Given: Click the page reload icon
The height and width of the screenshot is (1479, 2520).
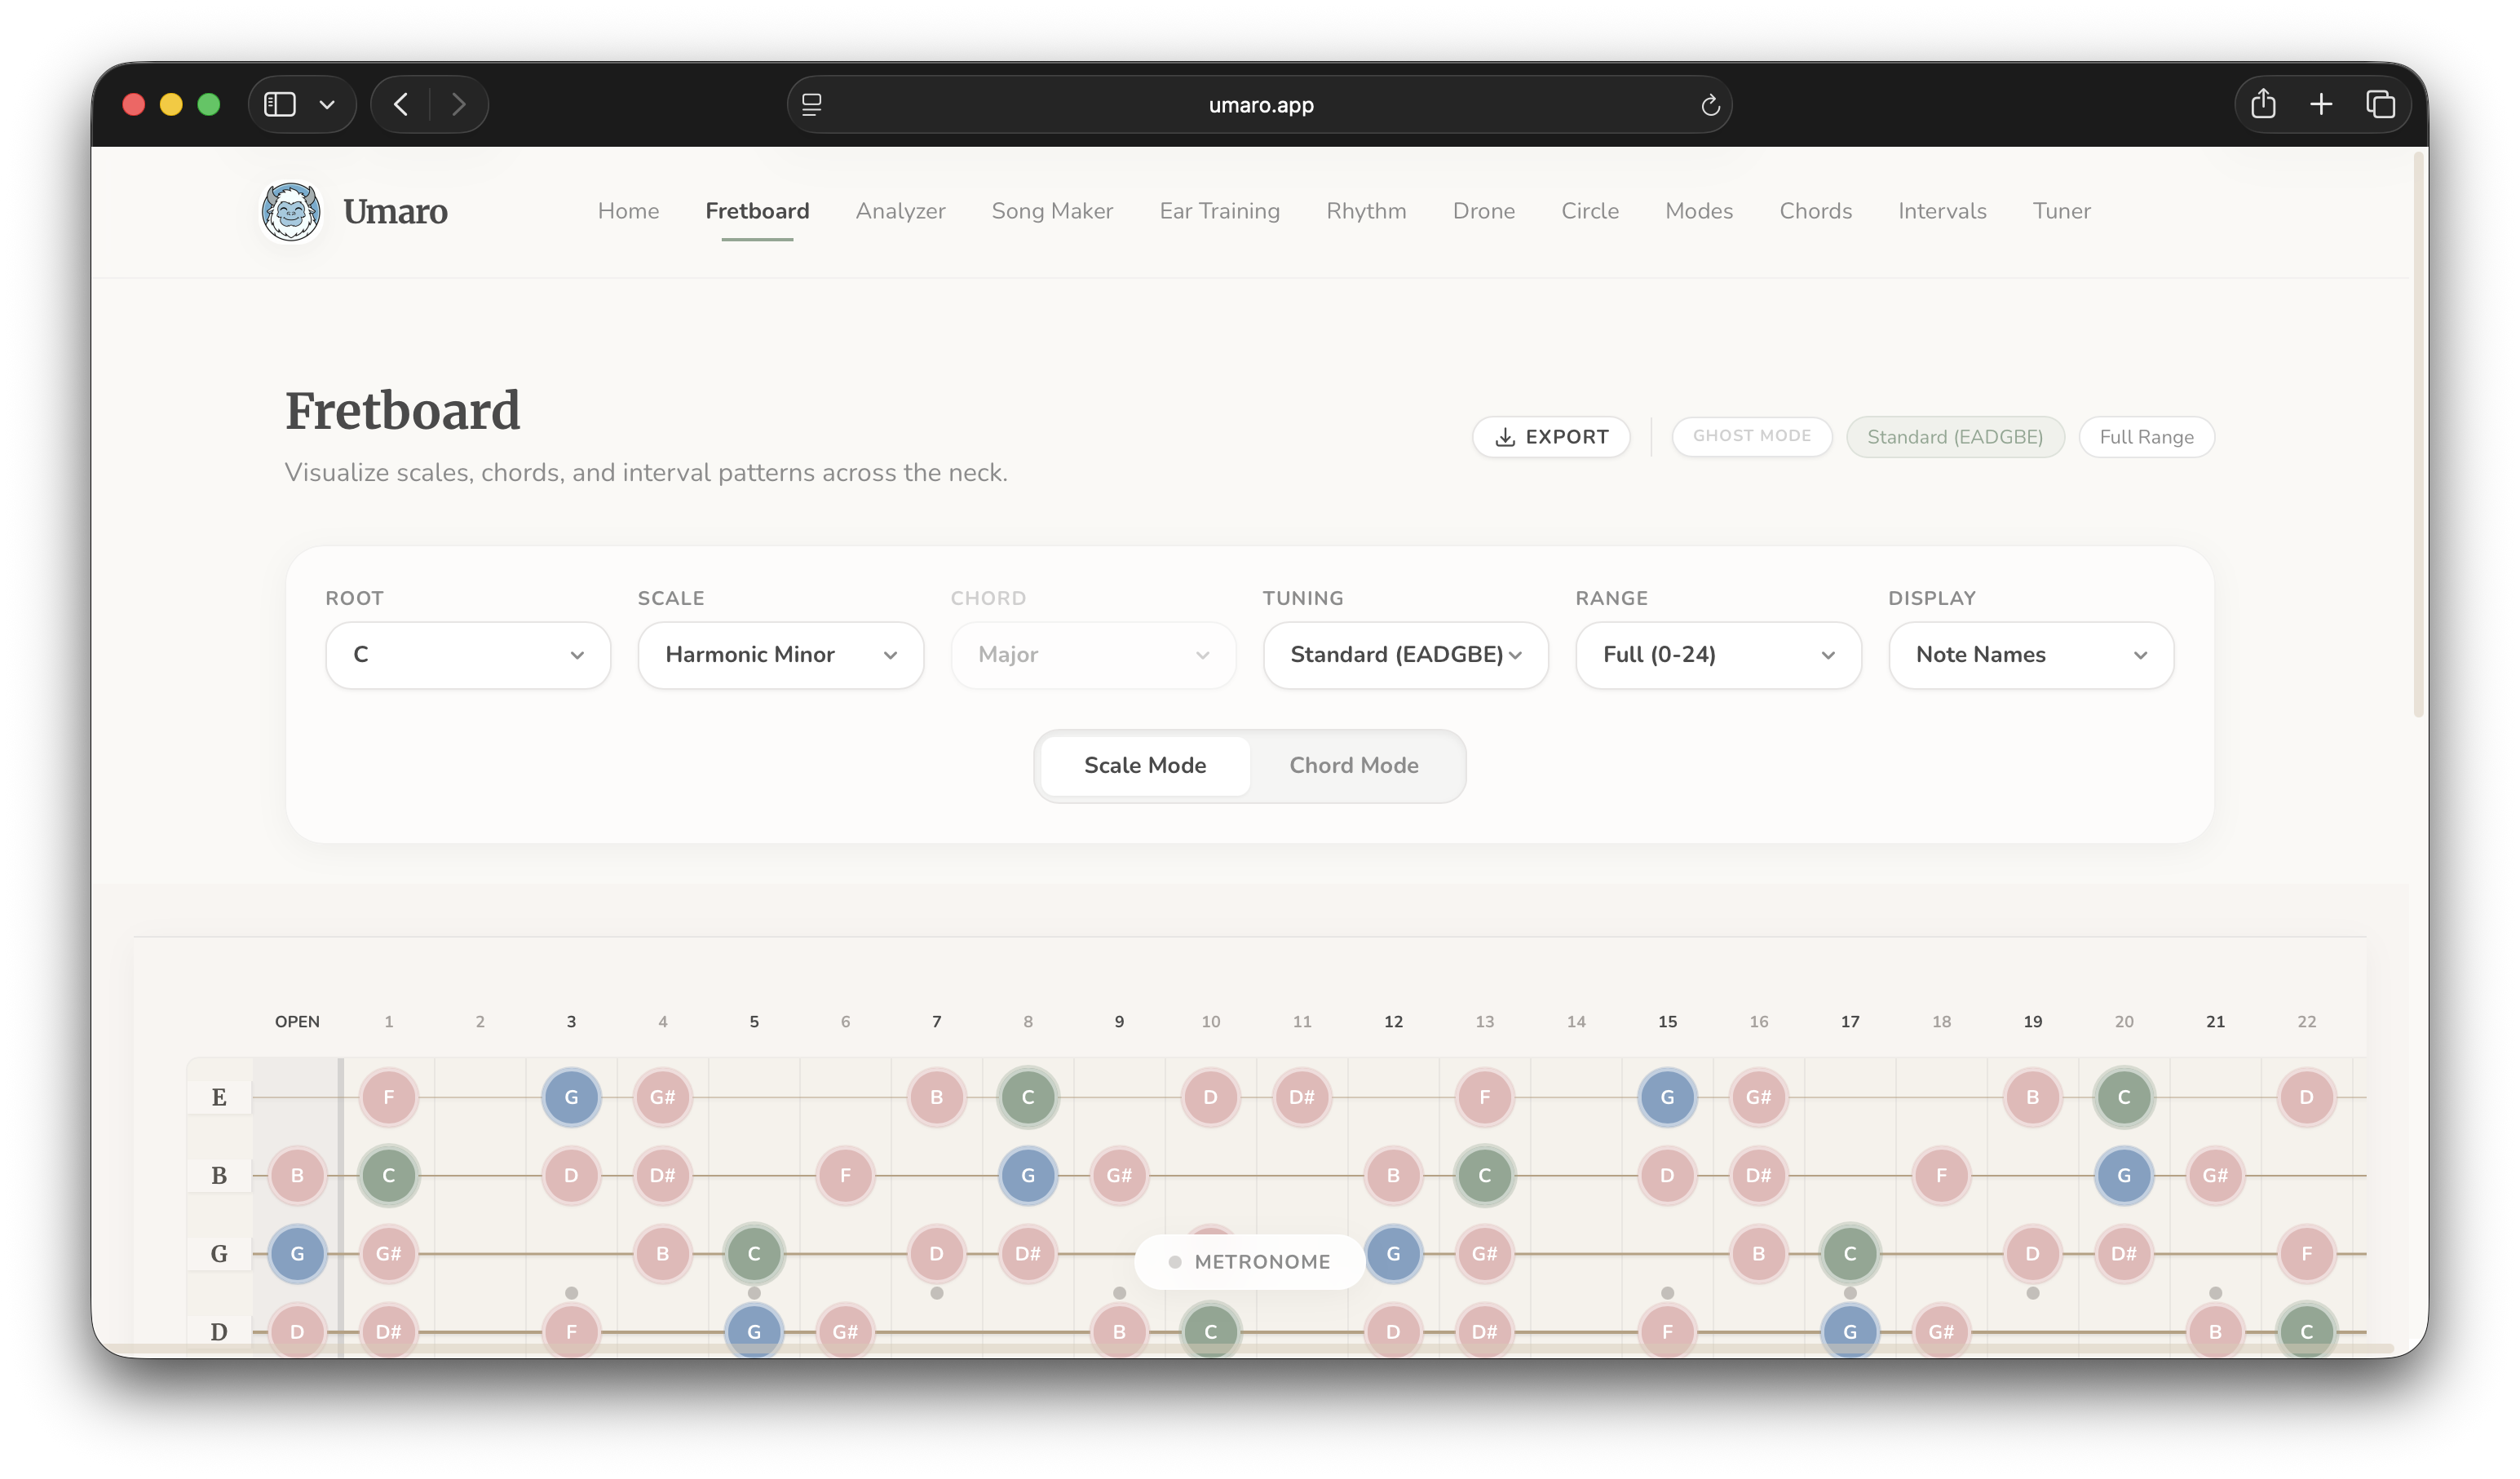Looking at the screenshot, I should 1710,105.
